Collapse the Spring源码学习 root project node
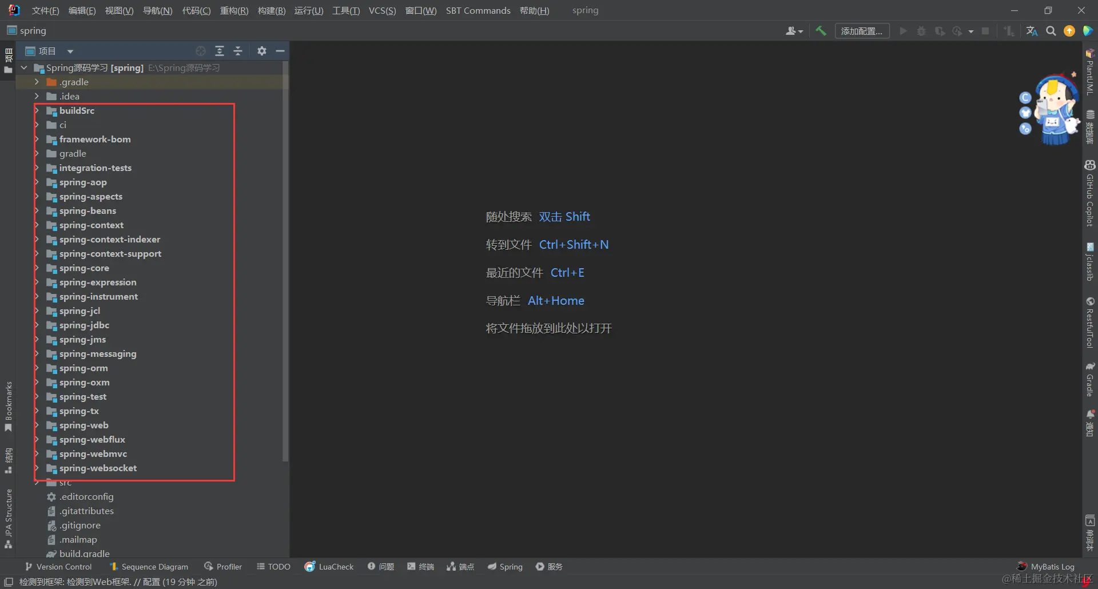This screenshot has height=589, width=1098. (24, 67)
